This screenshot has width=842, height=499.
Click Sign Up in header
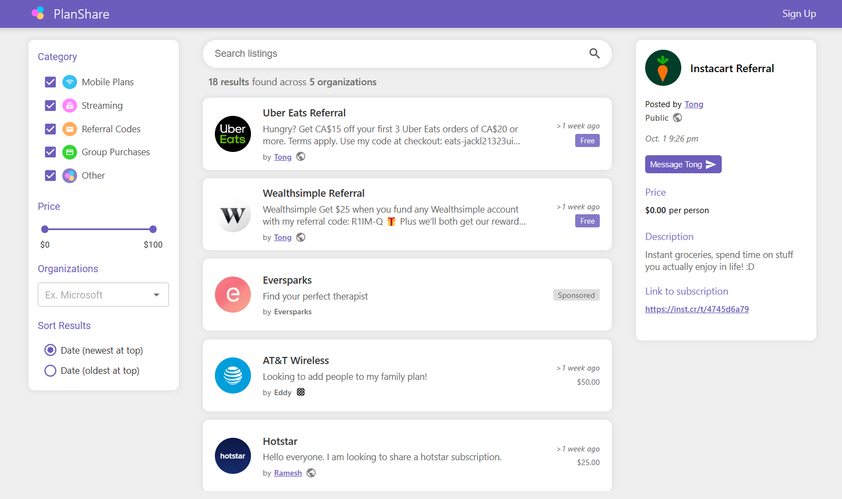tap(799, 14)
